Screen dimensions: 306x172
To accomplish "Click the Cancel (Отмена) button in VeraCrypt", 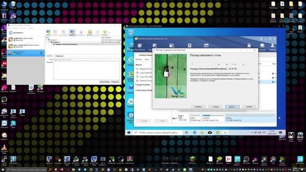I will click(x=249, y=107).
